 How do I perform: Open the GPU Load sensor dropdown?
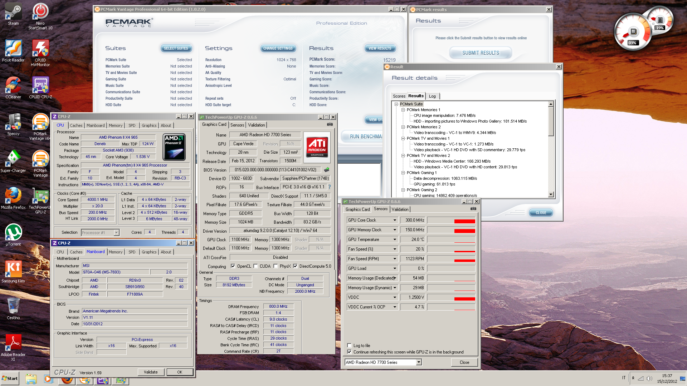pos(395,268)
